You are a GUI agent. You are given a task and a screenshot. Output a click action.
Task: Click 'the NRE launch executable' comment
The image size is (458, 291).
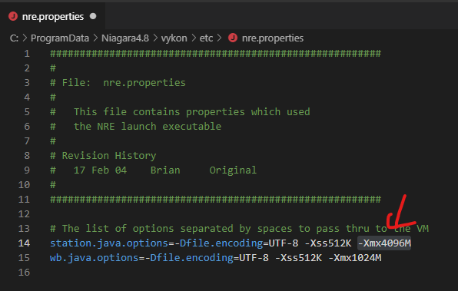148,127
